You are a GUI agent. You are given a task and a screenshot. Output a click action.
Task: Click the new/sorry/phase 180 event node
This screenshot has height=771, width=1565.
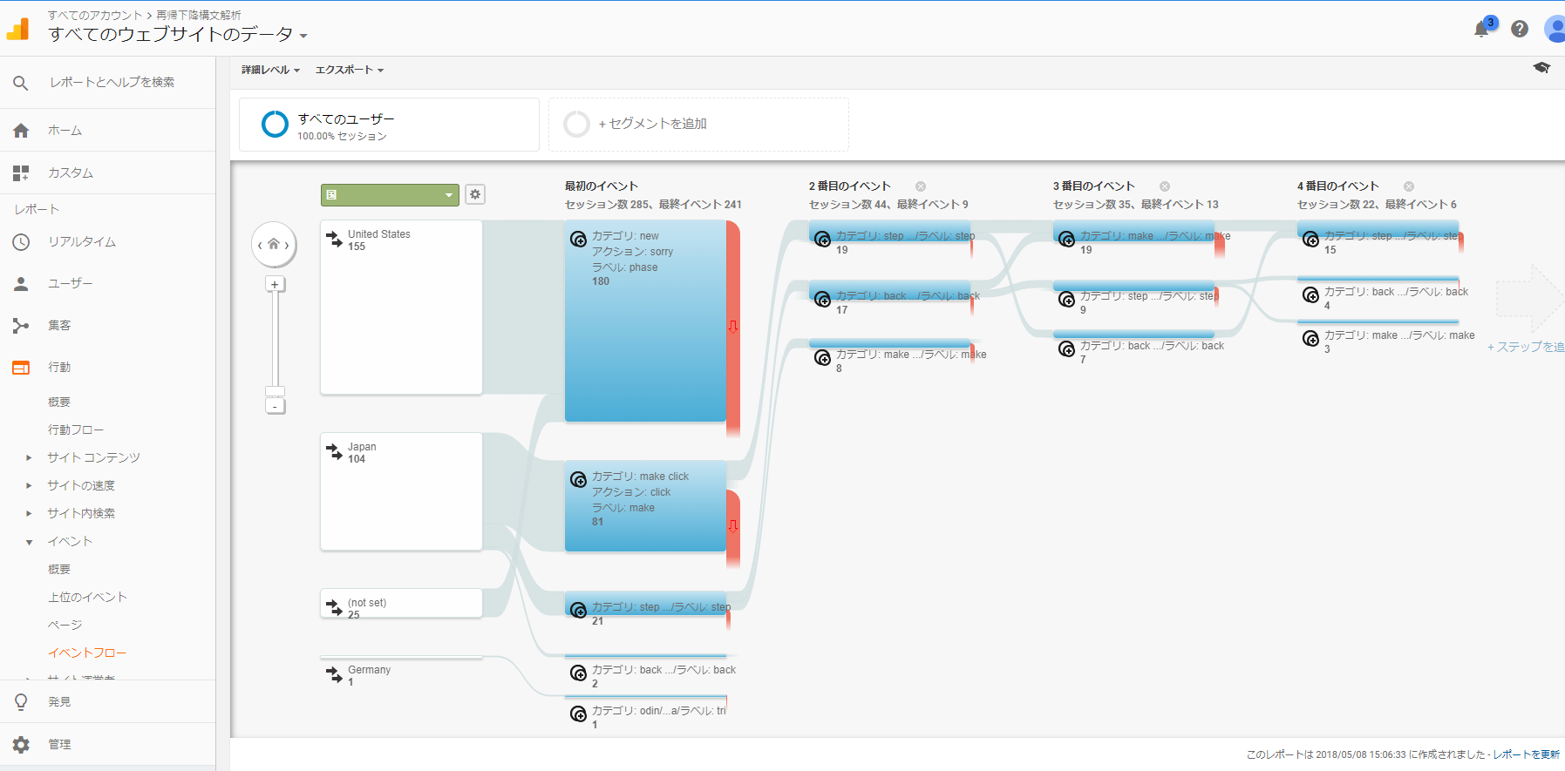[x=645, y=321]
